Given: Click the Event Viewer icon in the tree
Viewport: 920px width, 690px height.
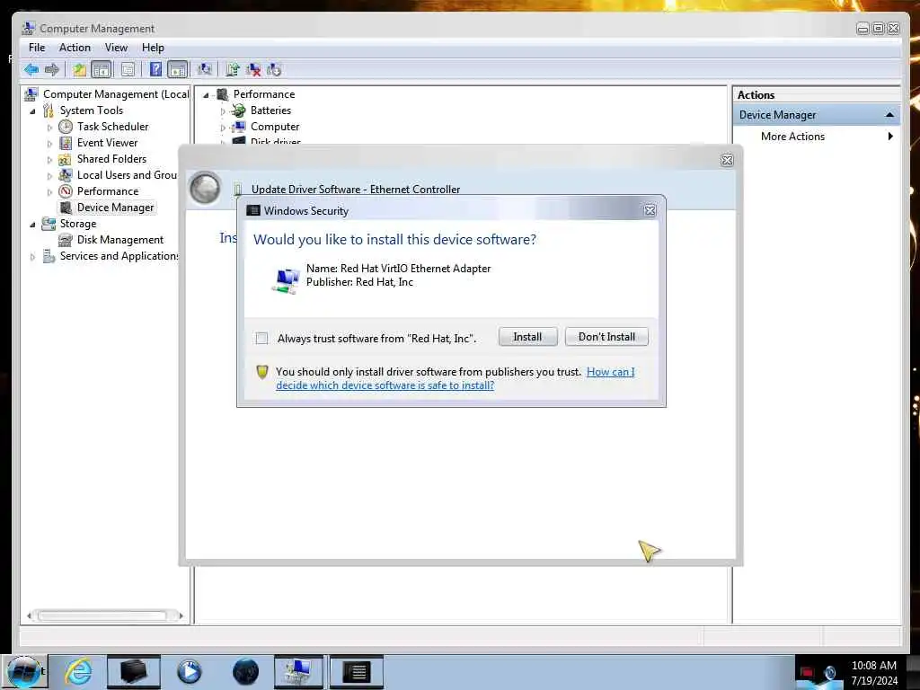Looking at the screenshot, I should click(x=66, y=143).
